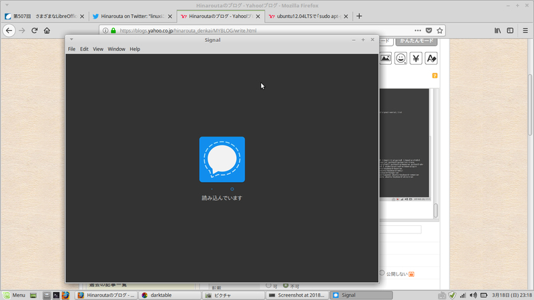Open the orange help question mark
Image resolution: width=534 pixels, height=300 pixels.
coord(435,75)
